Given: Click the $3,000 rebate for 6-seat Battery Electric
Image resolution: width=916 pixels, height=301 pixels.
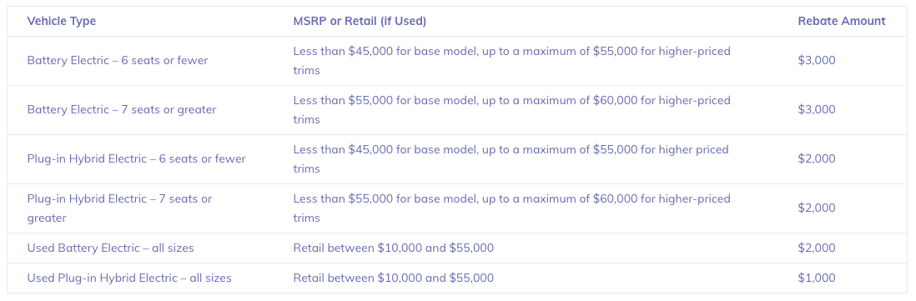Looking at the screenshot, I should (817, 60).
